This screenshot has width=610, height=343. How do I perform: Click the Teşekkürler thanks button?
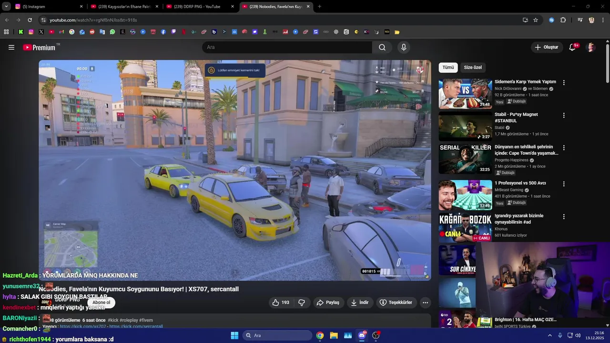point(396,303)
